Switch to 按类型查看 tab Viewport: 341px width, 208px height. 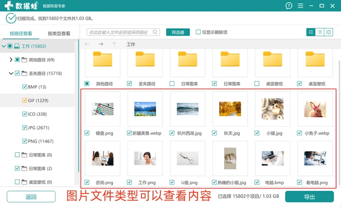tap(59, 34)
